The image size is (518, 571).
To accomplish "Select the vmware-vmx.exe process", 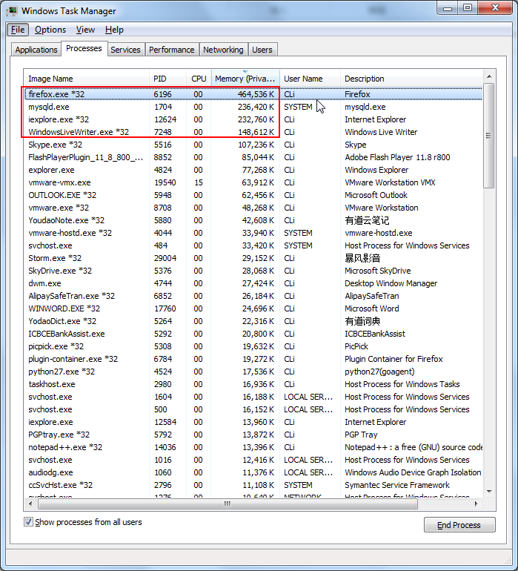I will coord(253,182).
